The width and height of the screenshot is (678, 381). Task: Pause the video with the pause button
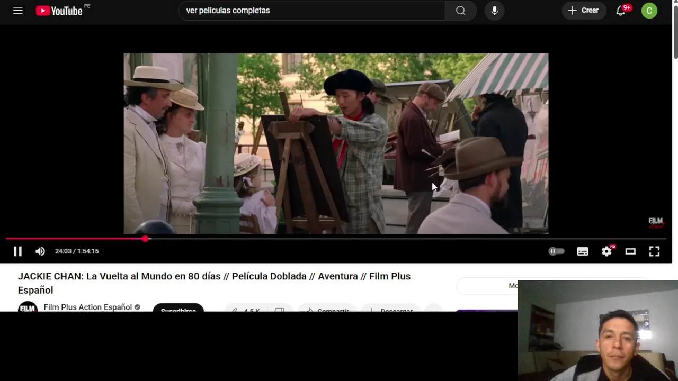[x=17, y=251]
